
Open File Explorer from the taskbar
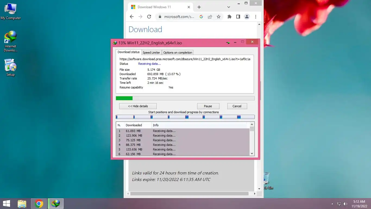pyautogui.click(x=22, y=204)
